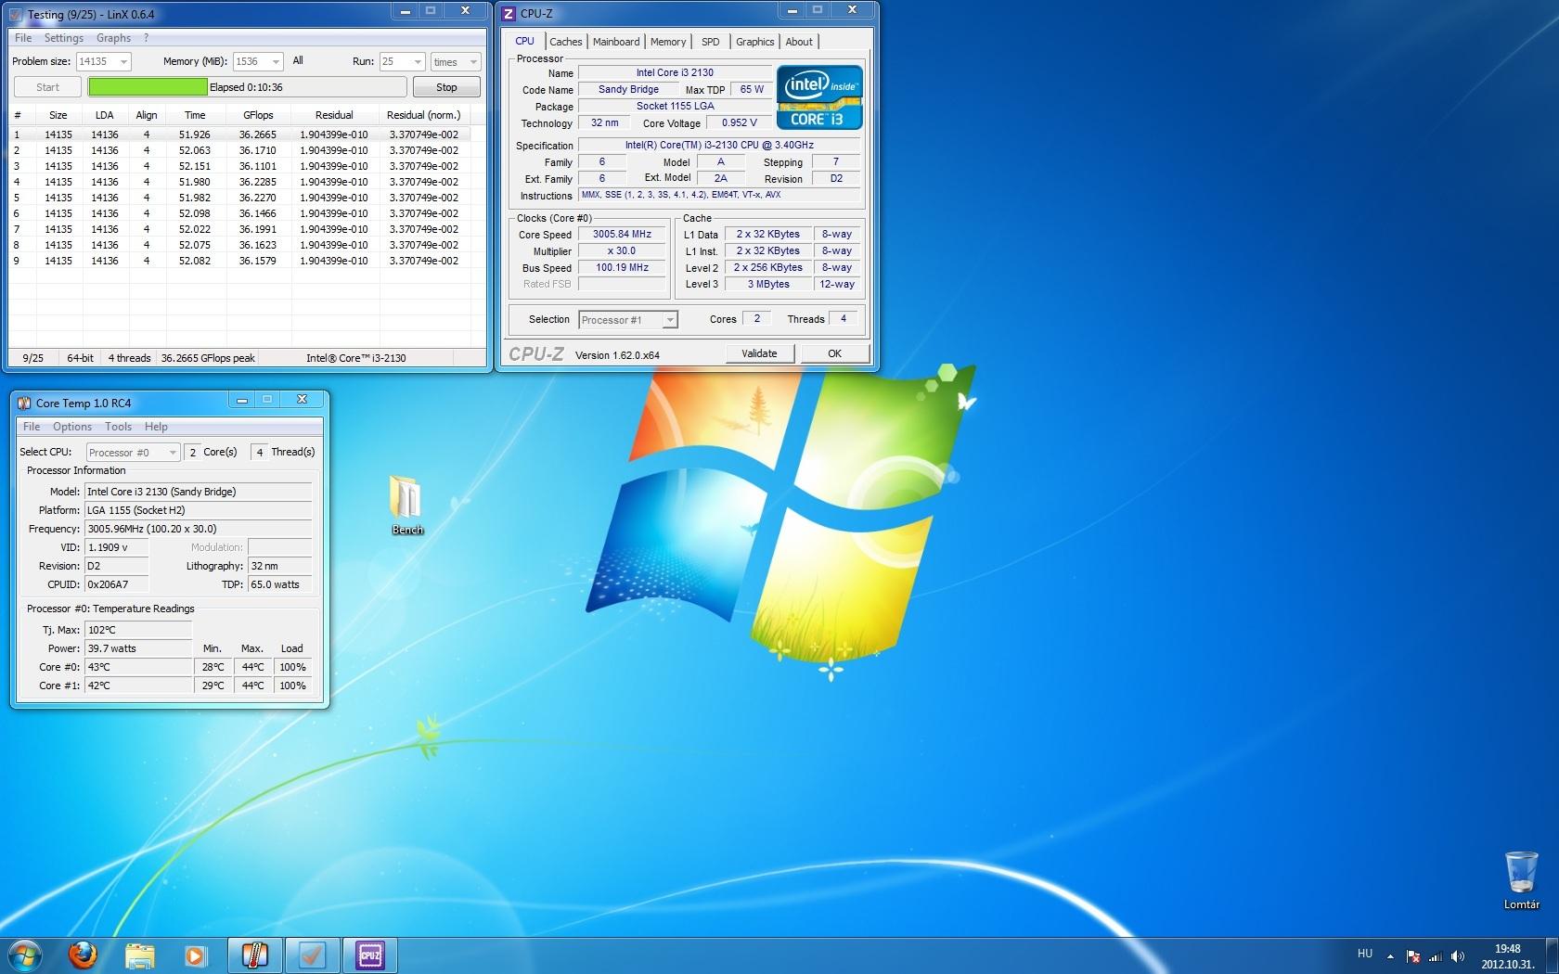This screenshot has height=974, width=1559.
Task: Click the Validate button in CPU-Z
Action: click(x=758, y=353)
